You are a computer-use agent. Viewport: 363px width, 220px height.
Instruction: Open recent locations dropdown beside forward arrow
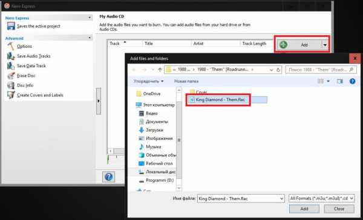click(x=152, y=70)
